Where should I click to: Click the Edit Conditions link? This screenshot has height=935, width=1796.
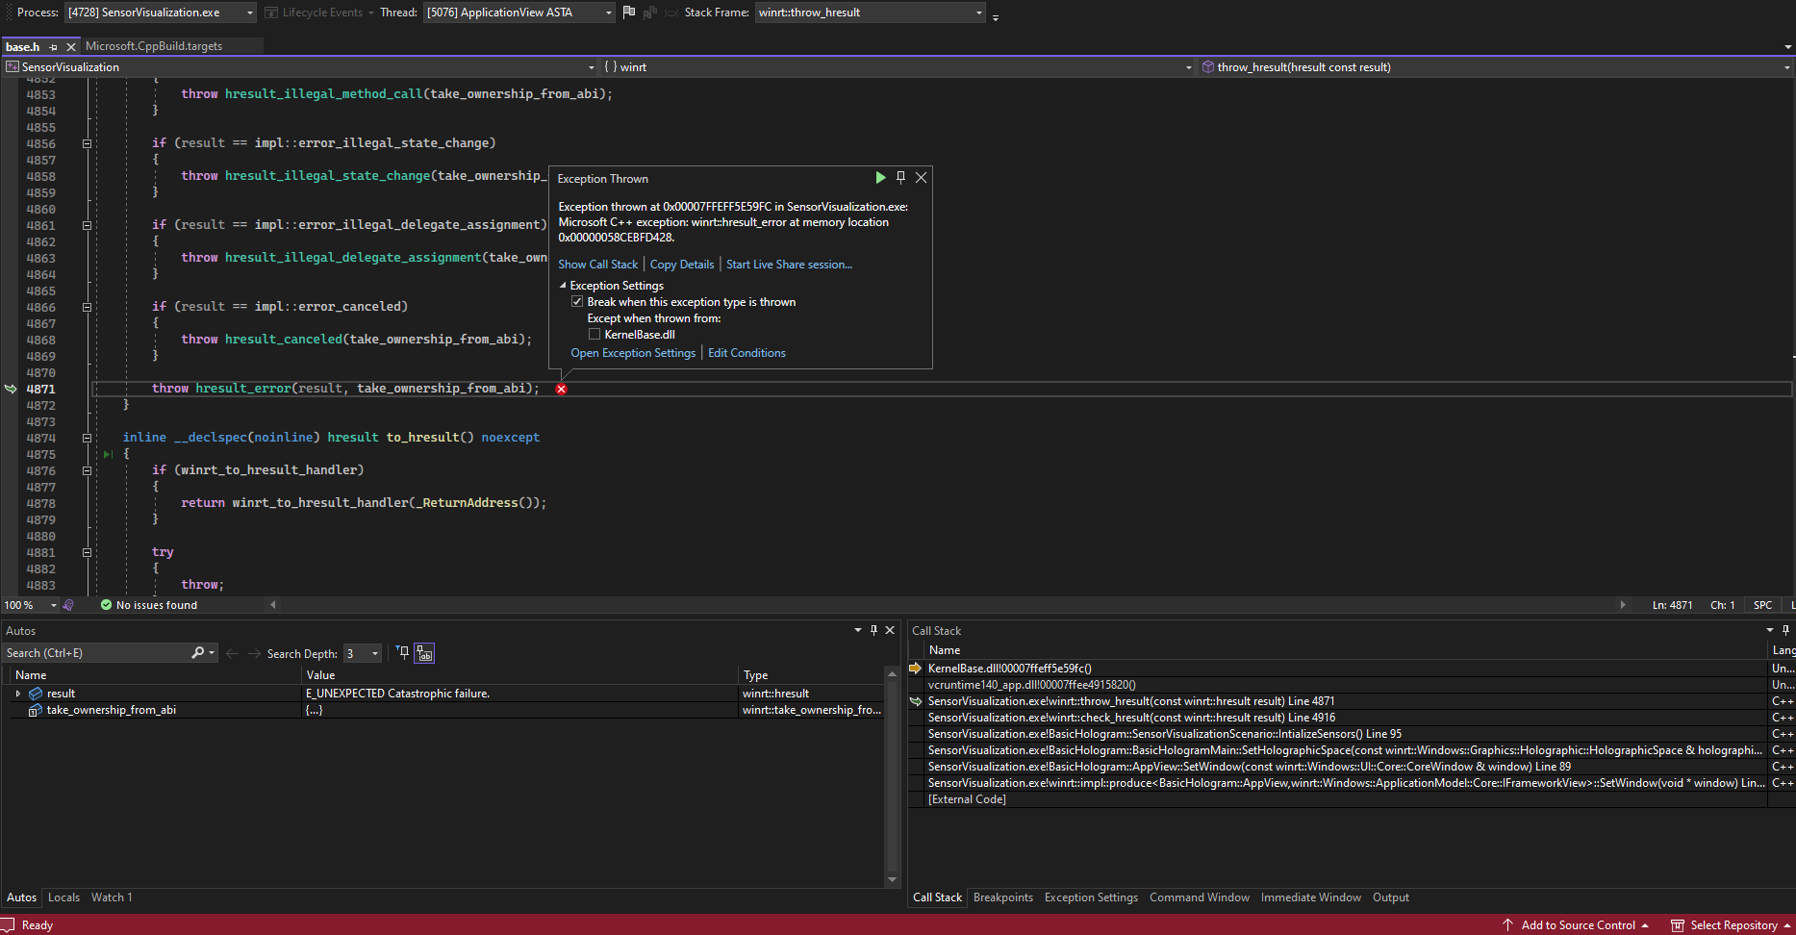click(746, 353)
